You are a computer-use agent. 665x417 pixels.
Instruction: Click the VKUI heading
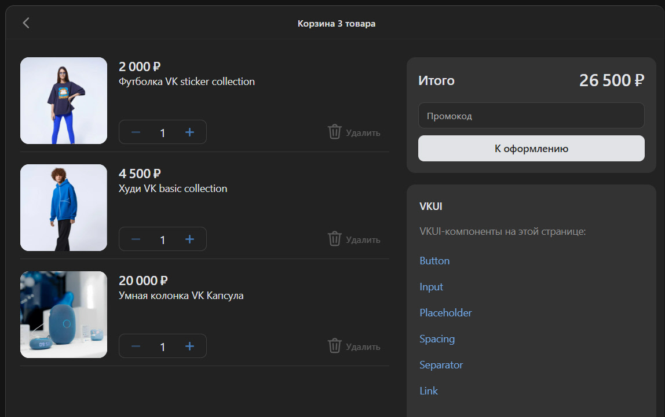tap(431, 206)
